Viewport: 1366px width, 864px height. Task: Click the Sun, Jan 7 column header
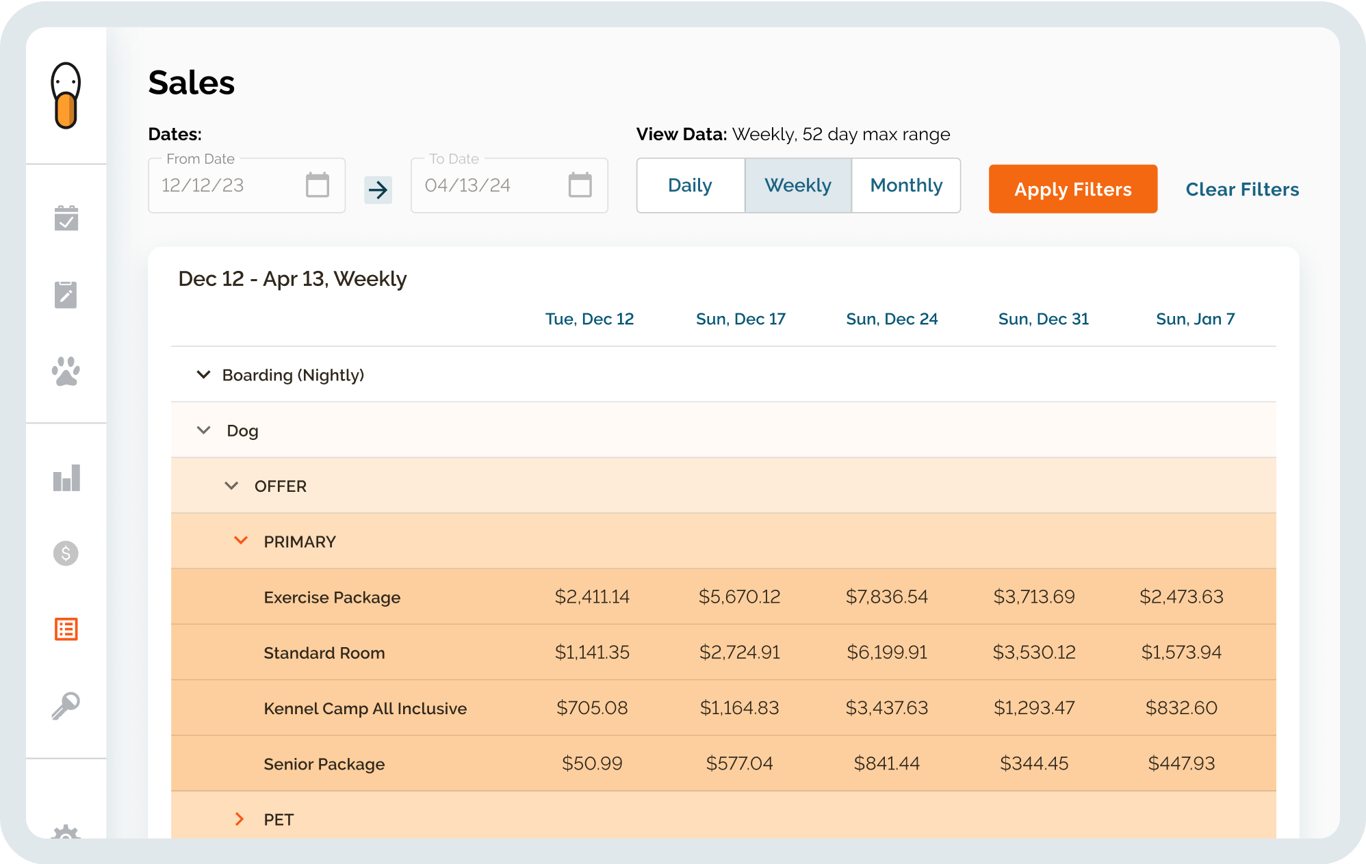pos(1195,319)
